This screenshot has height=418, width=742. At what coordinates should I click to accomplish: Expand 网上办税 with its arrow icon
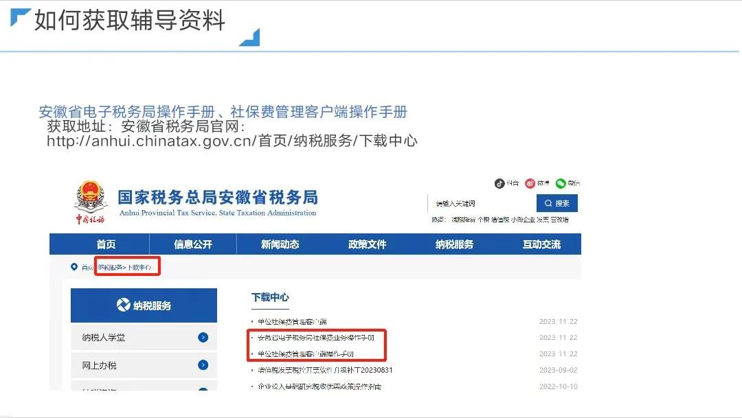(203, 365)
